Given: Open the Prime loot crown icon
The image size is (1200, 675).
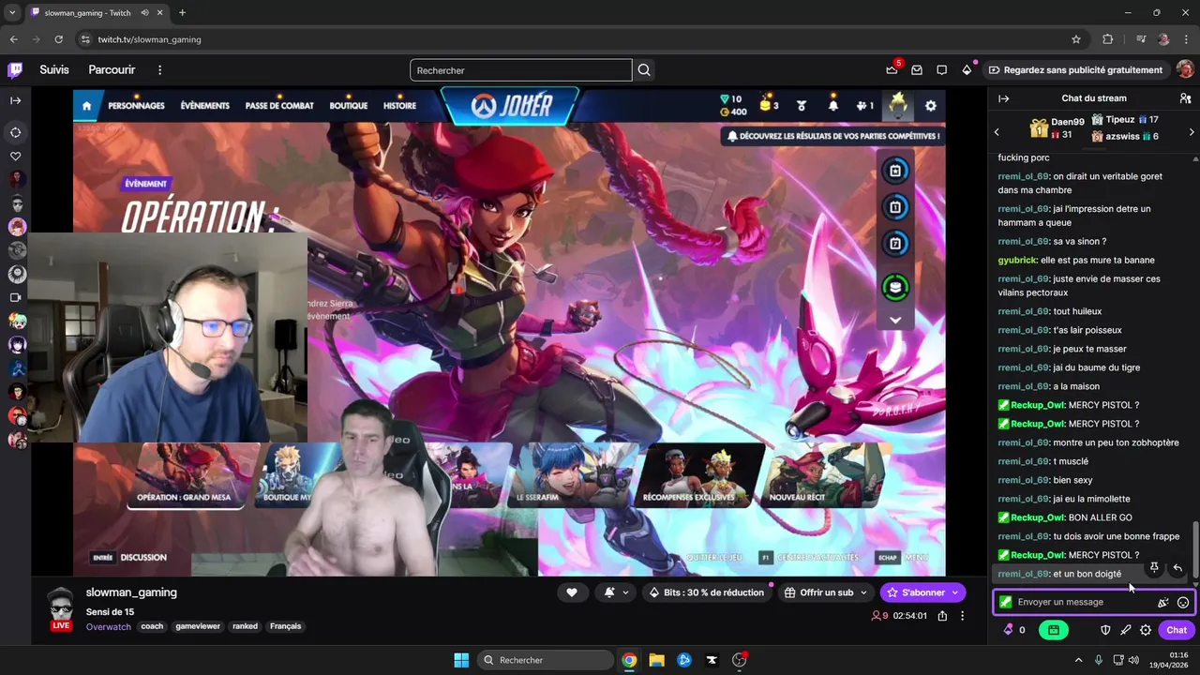Looking at the screenshot, I should (x=892, y=70).
